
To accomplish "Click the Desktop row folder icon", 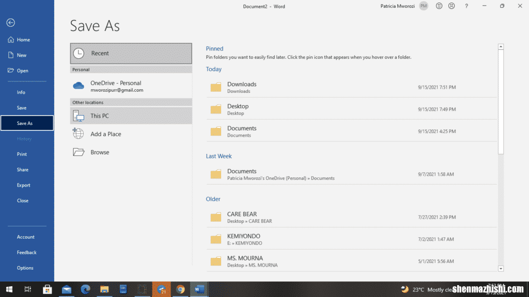I will click(216, 109).
